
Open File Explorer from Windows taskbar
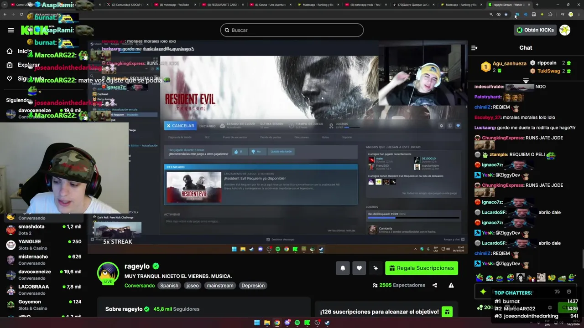pyautogui.click(x=267, y=323)
